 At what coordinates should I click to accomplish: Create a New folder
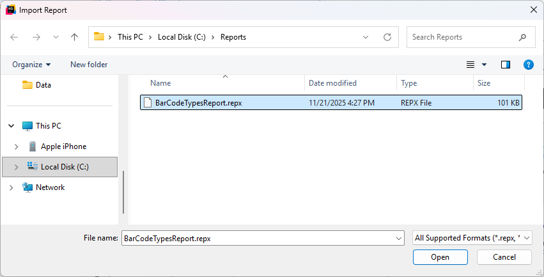(x=89, y=65)
